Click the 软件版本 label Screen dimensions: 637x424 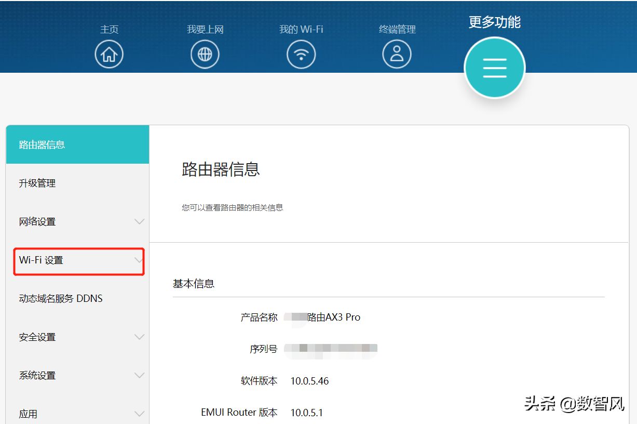[x=259, y=381]
